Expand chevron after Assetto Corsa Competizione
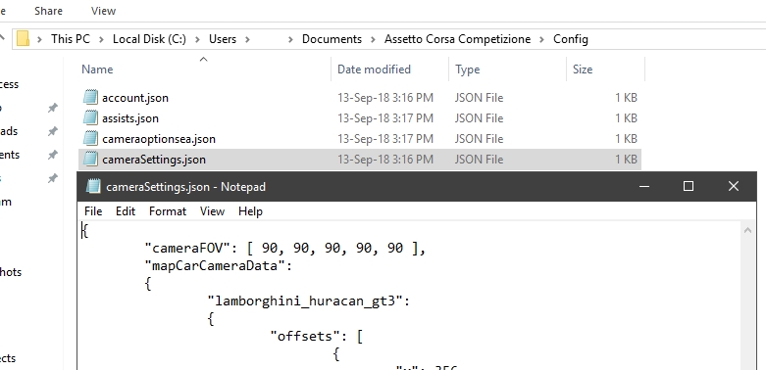766x370 pixels. pos(541,39)
